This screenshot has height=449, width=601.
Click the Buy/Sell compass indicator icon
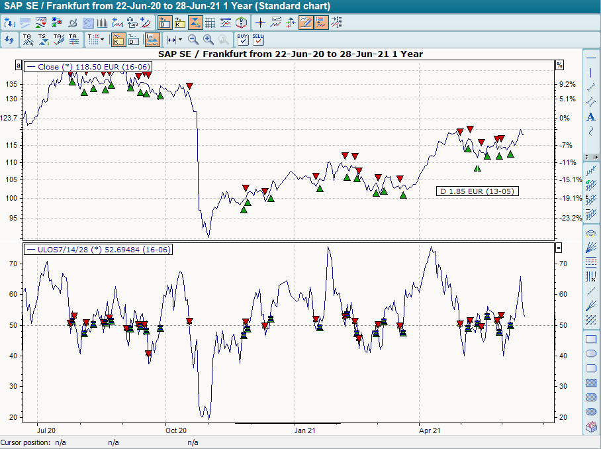tap(240, 22)
